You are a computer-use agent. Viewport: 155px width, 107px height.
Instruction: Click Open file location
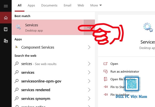(x=122, y=79)
